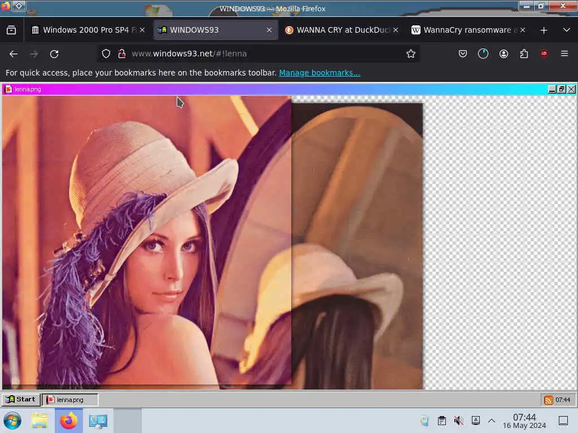Restore down the Firefox window
This screenshot has width=578, height=433.
541,6
